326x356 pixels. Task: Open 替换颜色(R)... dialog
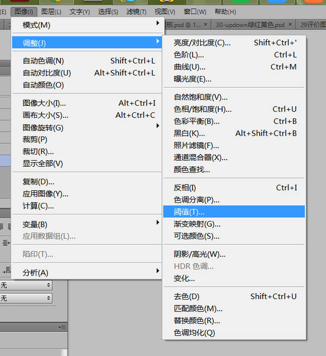pos(234,321)
